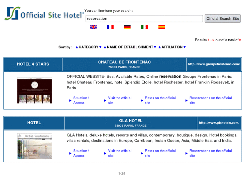243x182 pixels.
Task: Click the HOTEL 4 STARS category cell
Action: tap(33, 64)
